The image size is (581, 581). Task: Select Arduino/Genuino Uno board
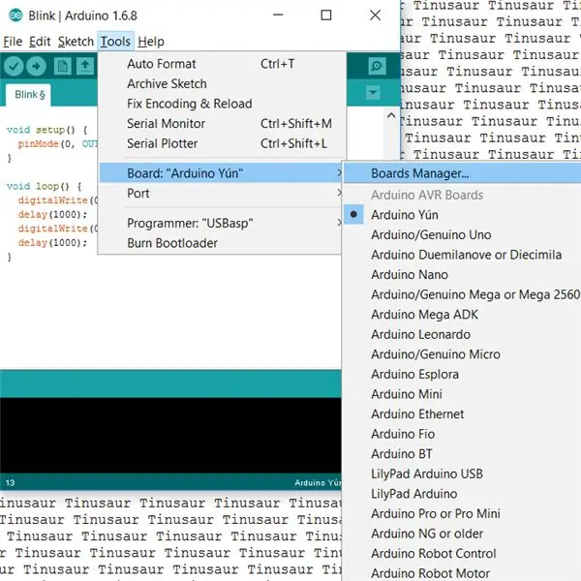463,235
